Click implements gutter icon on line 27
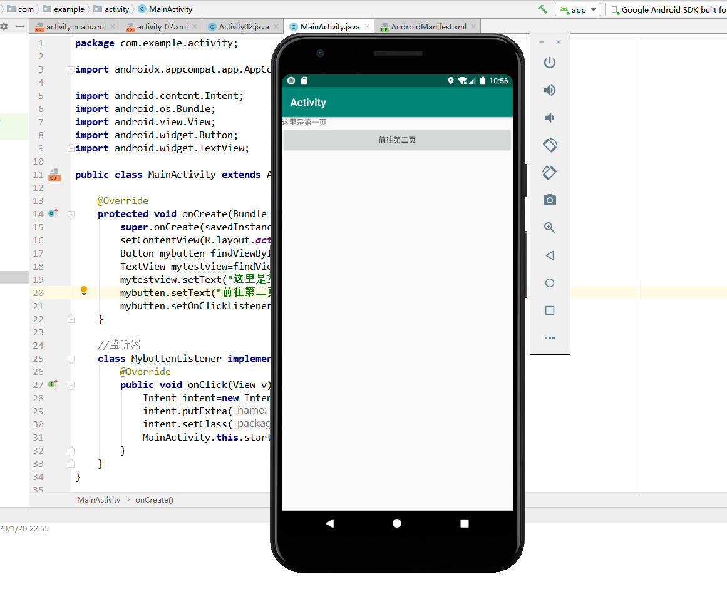Screen dimensions: 727x599 [53, 384]
